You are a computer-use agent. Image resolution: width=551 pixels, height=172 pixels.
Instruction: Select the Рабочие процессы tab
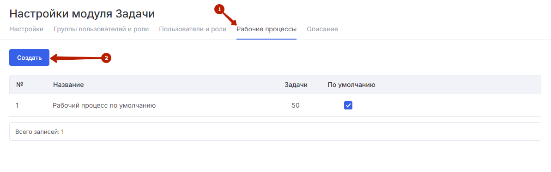(266, 29)
